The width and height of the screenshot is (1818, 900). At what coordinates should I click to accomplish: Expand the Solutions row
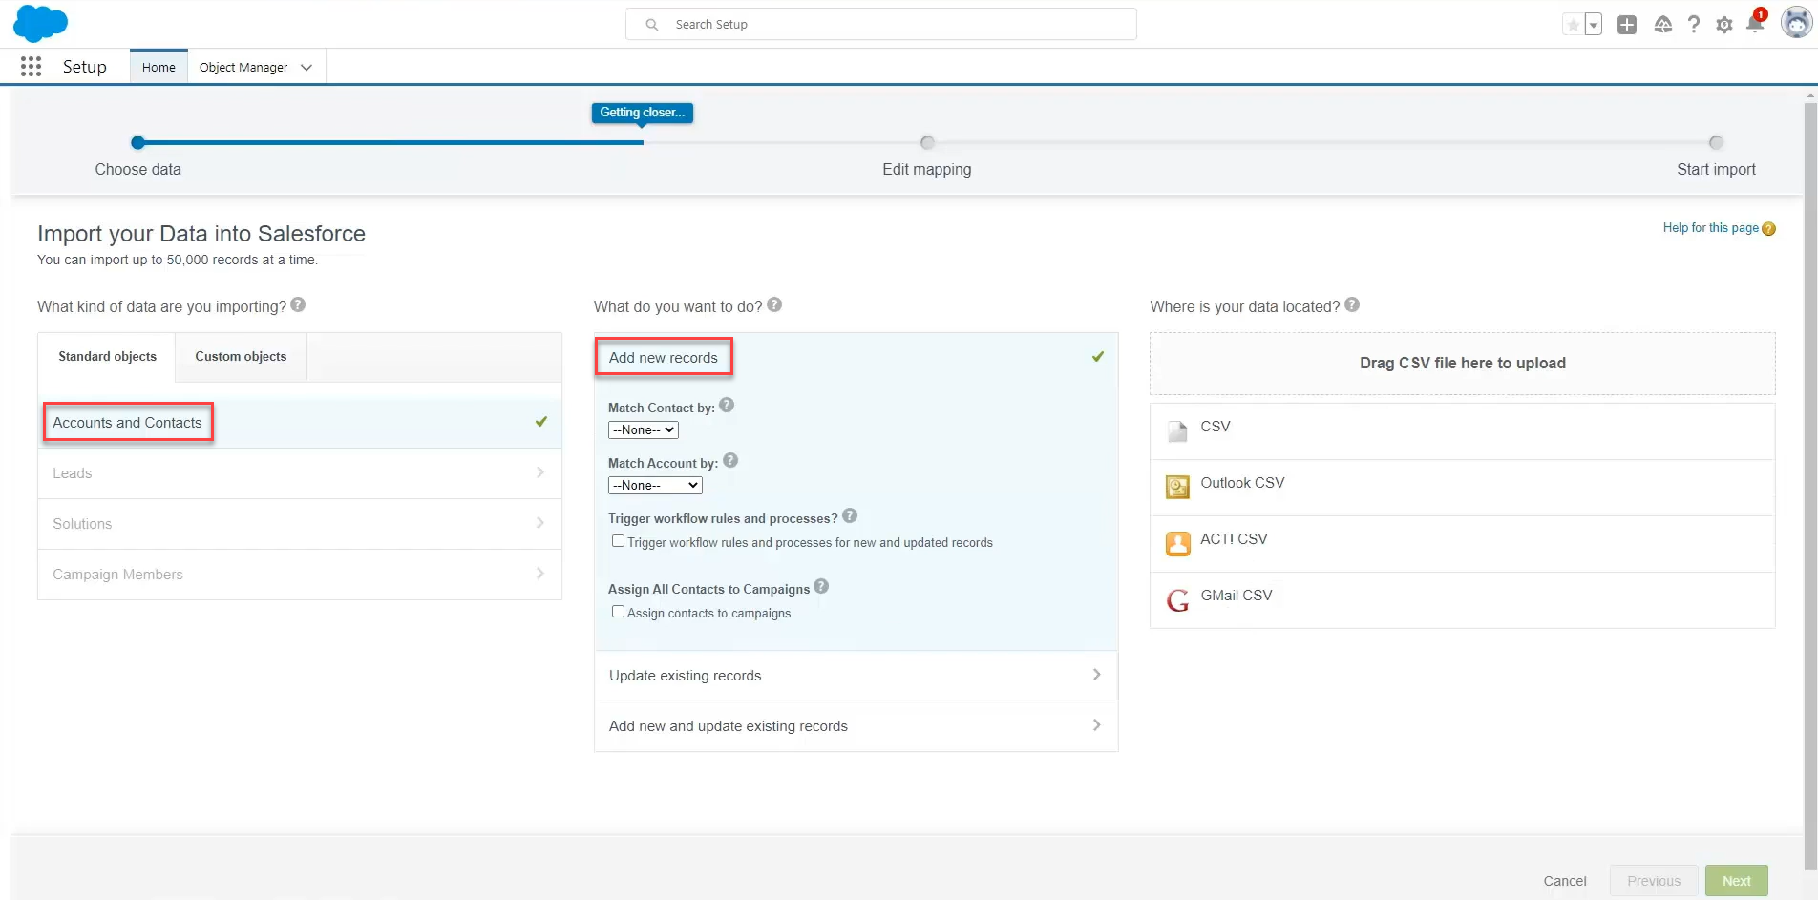click(300, 524)
